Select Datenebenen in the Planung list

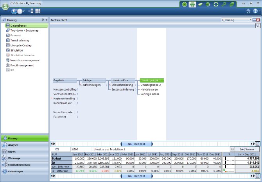pos(27,25)
